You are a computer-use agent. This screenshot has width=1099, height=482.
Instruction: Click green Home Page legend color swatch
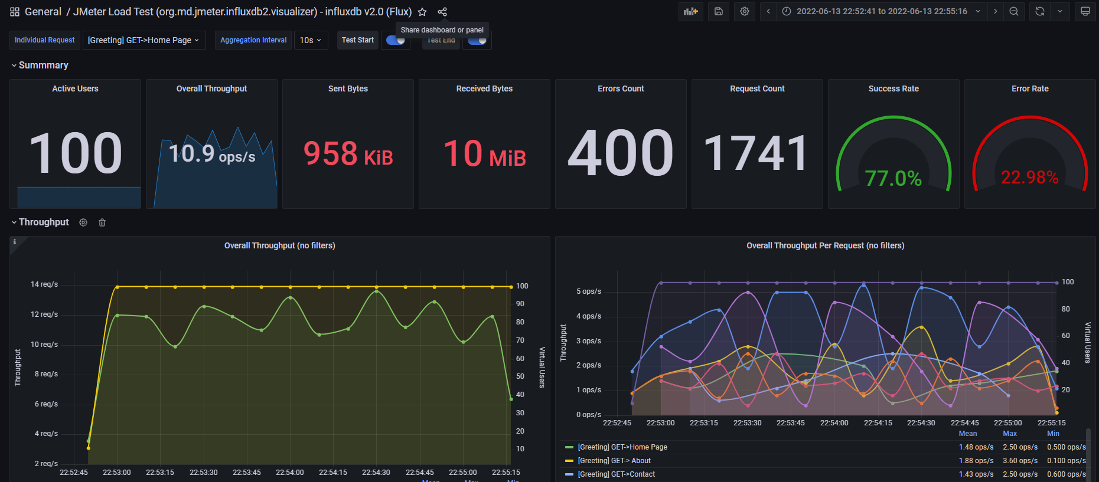[569, 447]
